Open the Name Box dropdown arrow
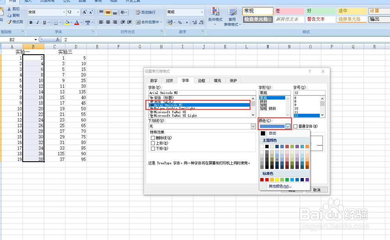 (x=35, y=39)
